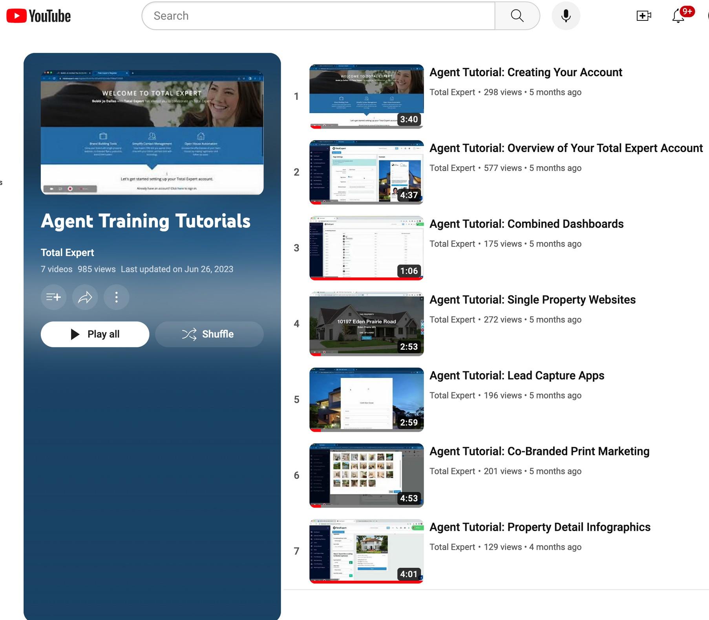Screen dimensions: 709x620
Task: Click Total Expert channel on Creating Your Account row
Action: click(452, 92)
